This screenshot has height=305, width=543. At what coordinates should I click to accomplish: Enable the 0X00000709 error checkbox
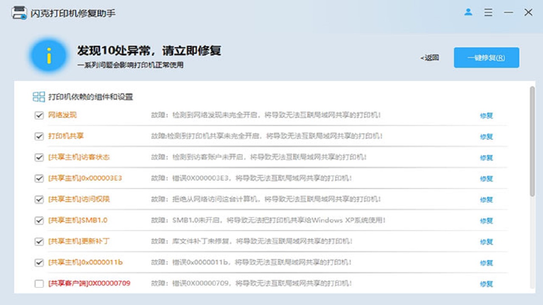39,284
